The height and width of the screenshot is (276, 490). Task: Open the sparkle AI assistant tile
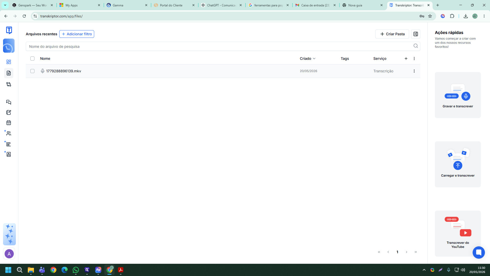click(9, 234)
